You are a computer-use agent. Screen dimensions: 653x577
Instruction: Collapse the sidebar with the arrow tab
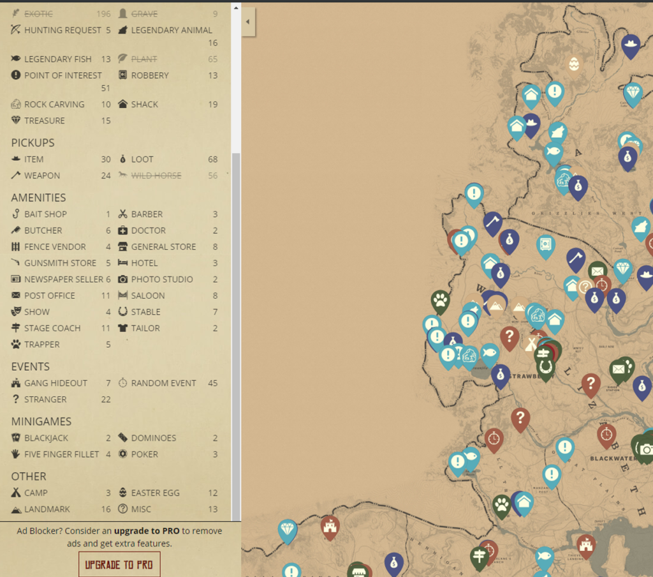tap(248, 22)
